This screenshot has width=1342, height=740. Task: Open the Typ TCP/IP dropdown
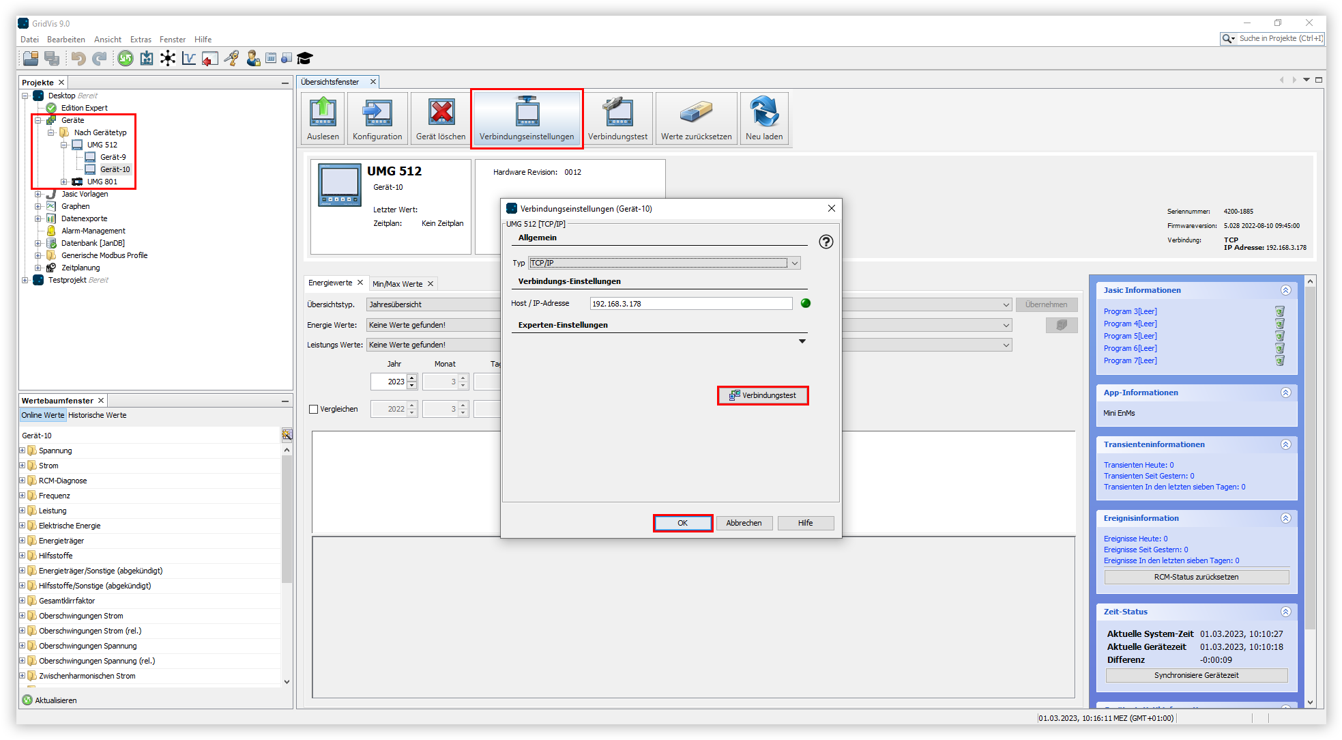pyautogui.click(x=795, y=262)
